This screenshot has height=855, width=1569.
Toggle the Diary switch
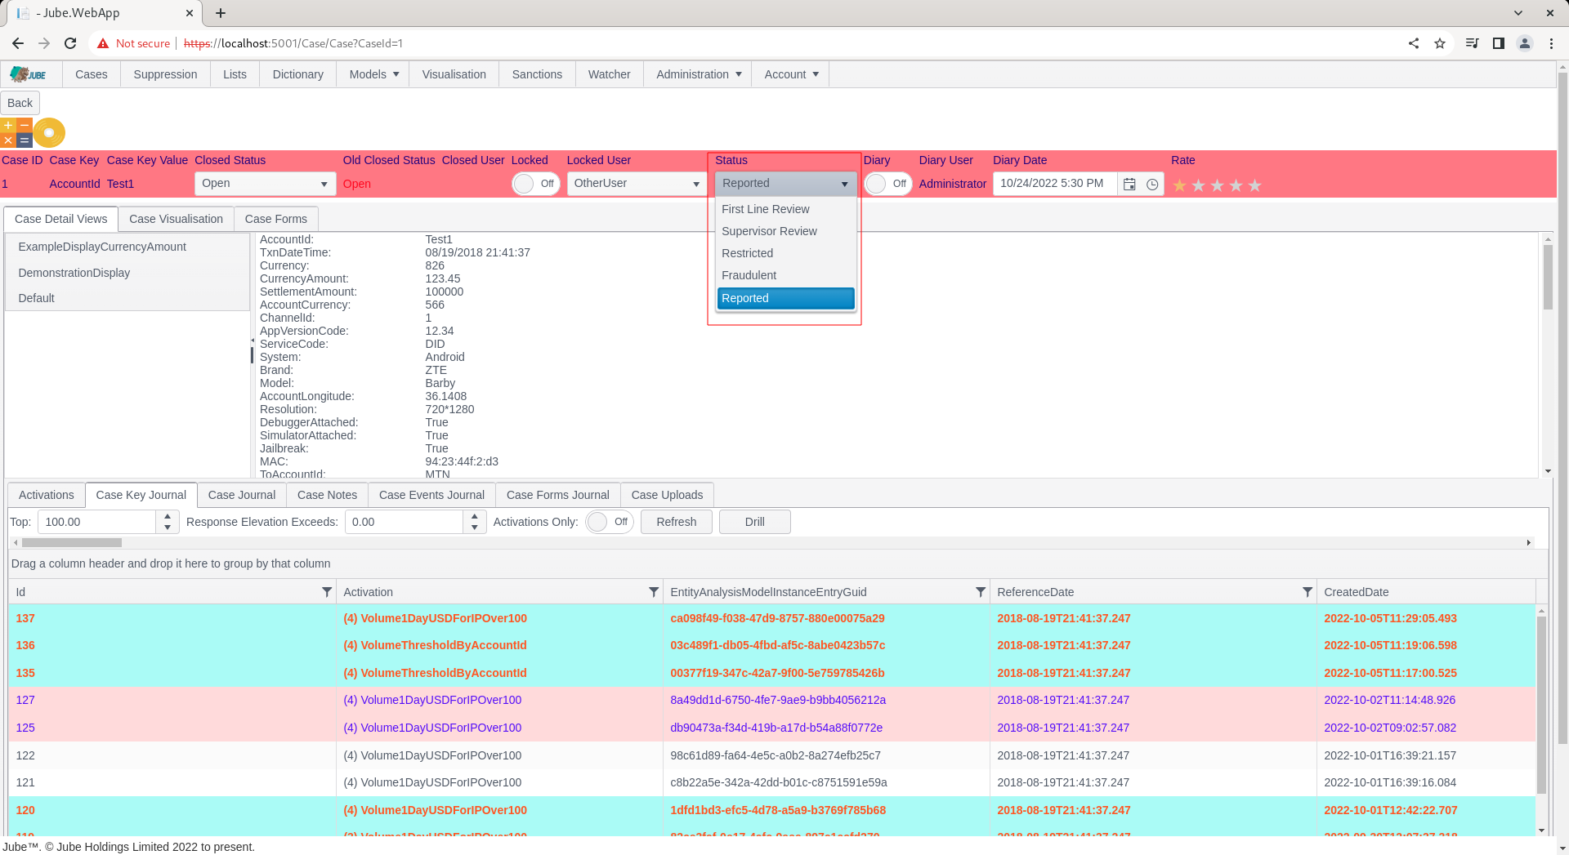[x=888, y=184]
